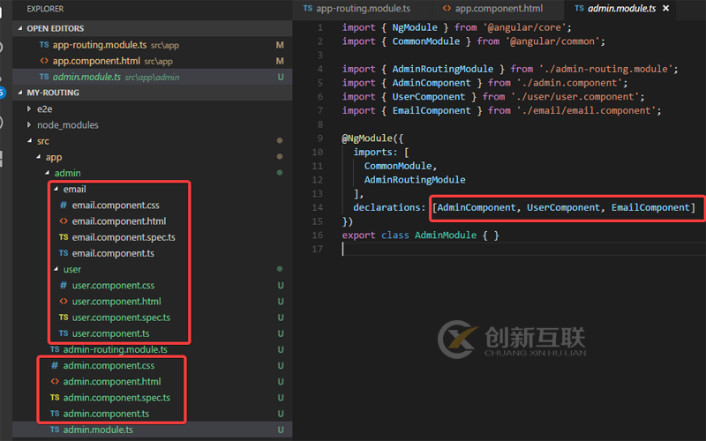Image resolution: width=706 pixels, height=441 pixels.
Task: Click the TS icon of admin-routing.module.ts
Action: [x=55, y=349]
